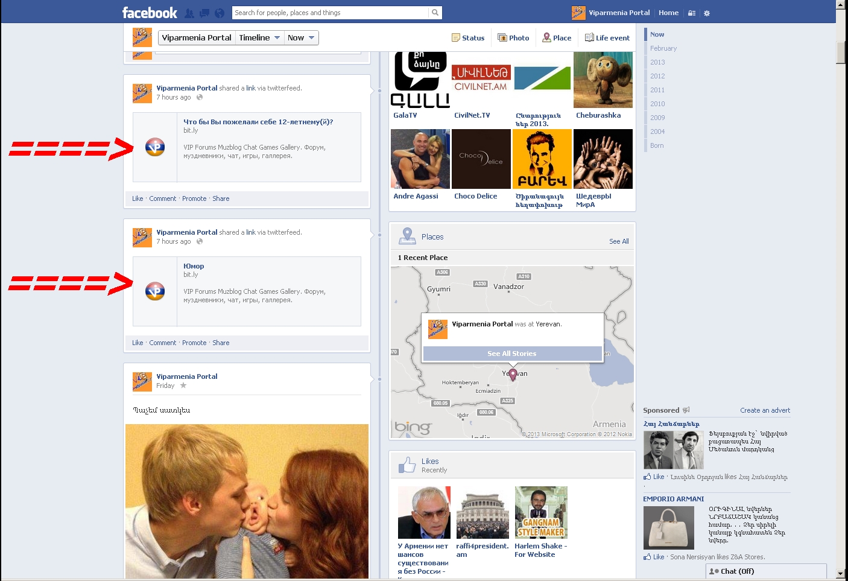This screenshot has width=848, height=581.
Task: Like the first twitterfeed shared post
Action: click(x=138, y=198)
